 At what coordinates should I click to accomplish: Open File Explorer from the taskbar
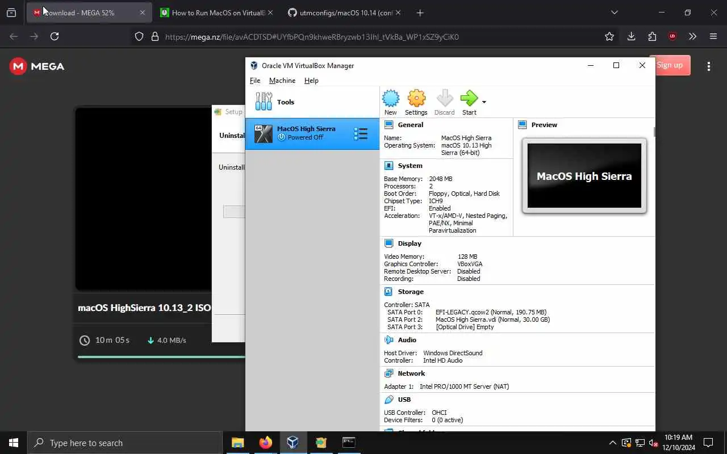click(x=237, y=443)
